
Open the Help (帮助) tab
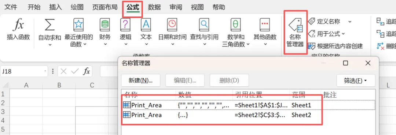(219, 7)
